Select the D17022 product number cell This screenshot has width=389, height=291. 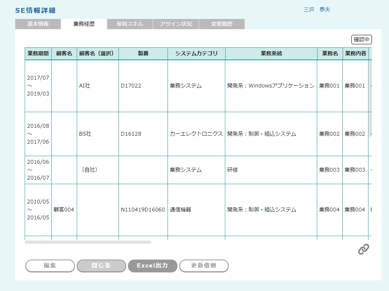click(131, 86)
